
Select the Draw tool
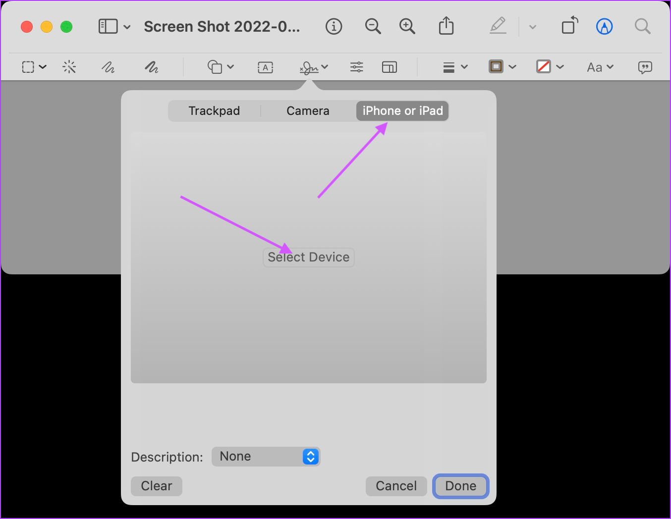(151, 67)
